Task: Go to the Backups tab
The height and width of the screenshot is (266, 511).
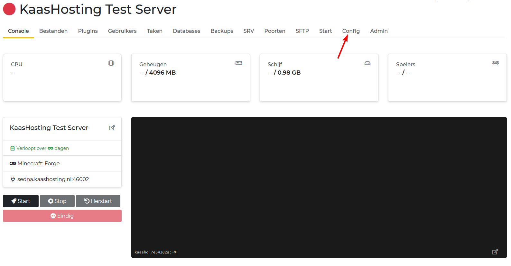Action: [222, 31]
